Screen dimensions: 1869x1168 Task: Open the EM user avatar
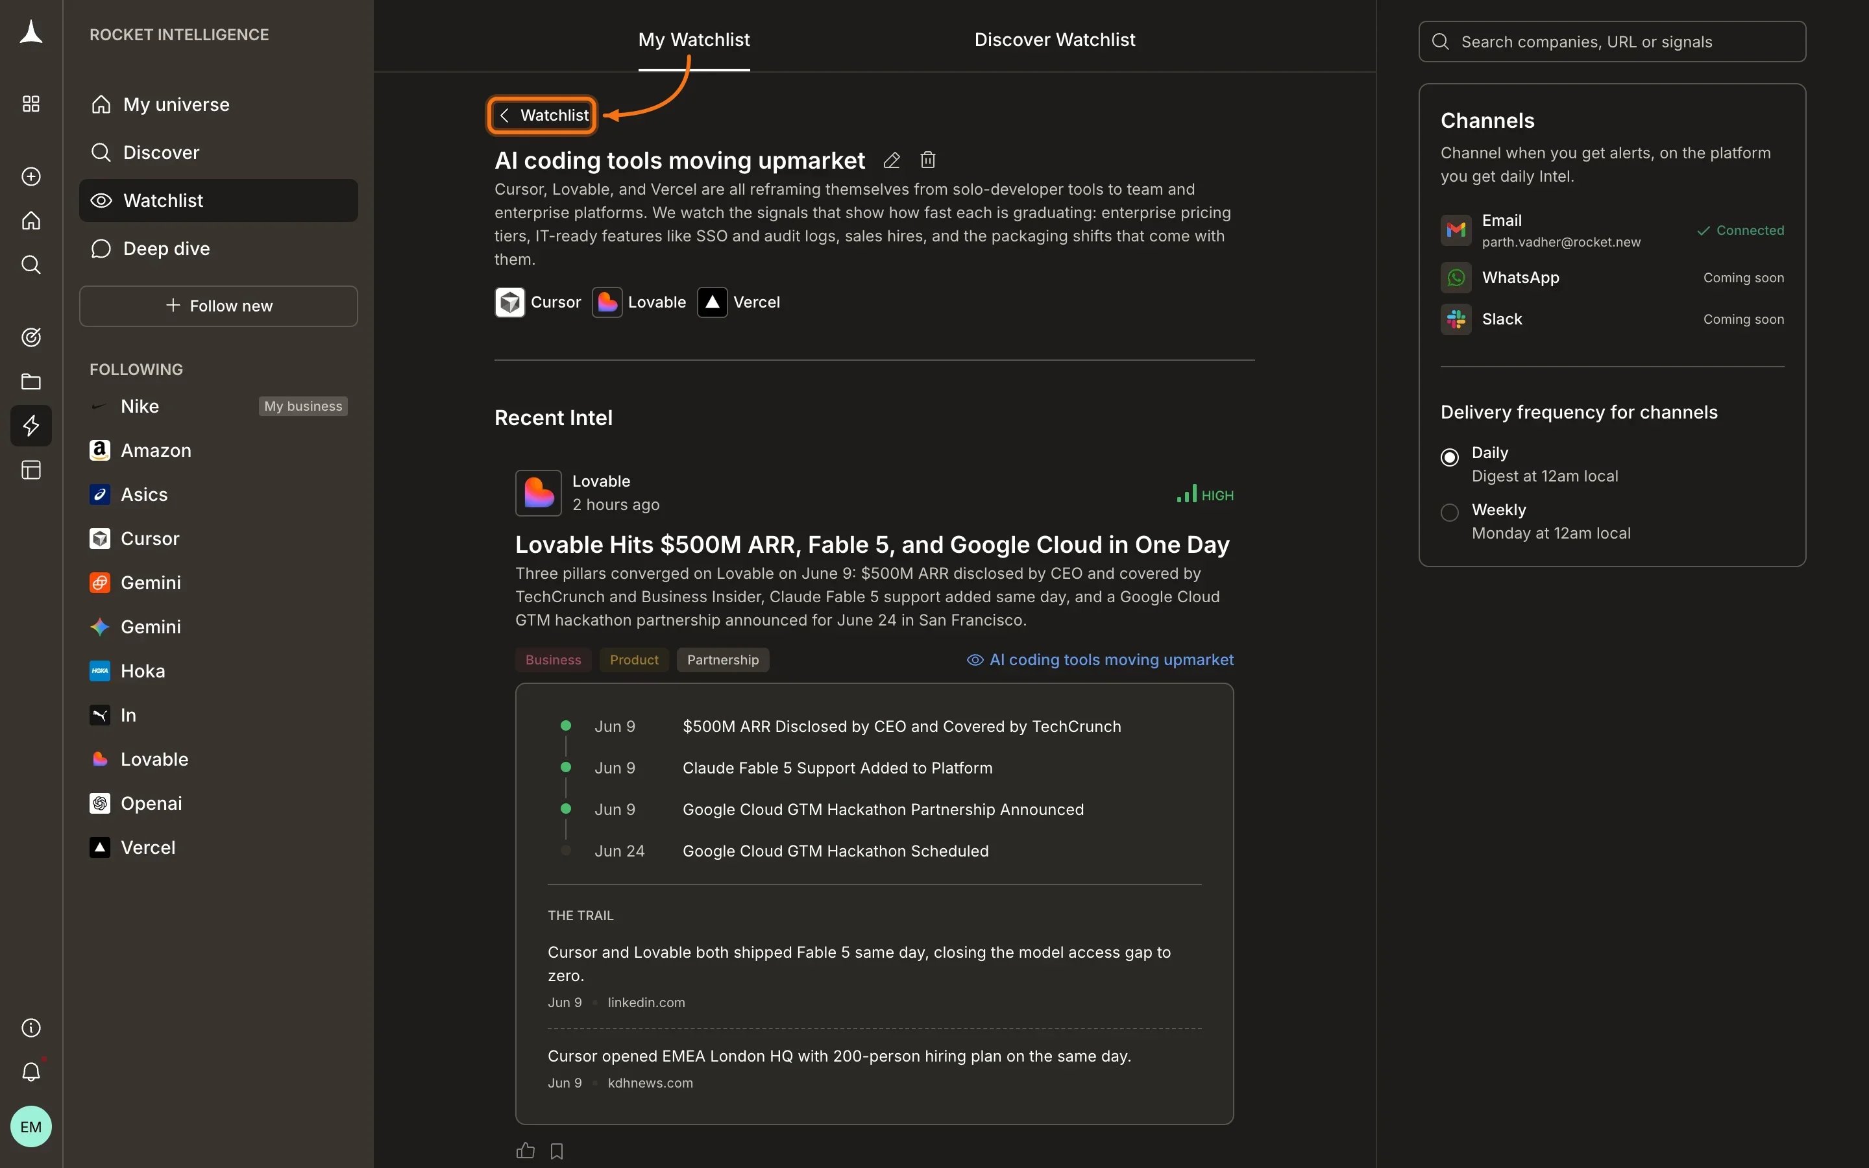coord(31,1126)
